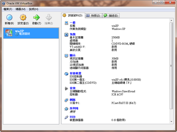Click the window resize grip in corner
This screenshot has height=132, width=177.
point(174,129)
